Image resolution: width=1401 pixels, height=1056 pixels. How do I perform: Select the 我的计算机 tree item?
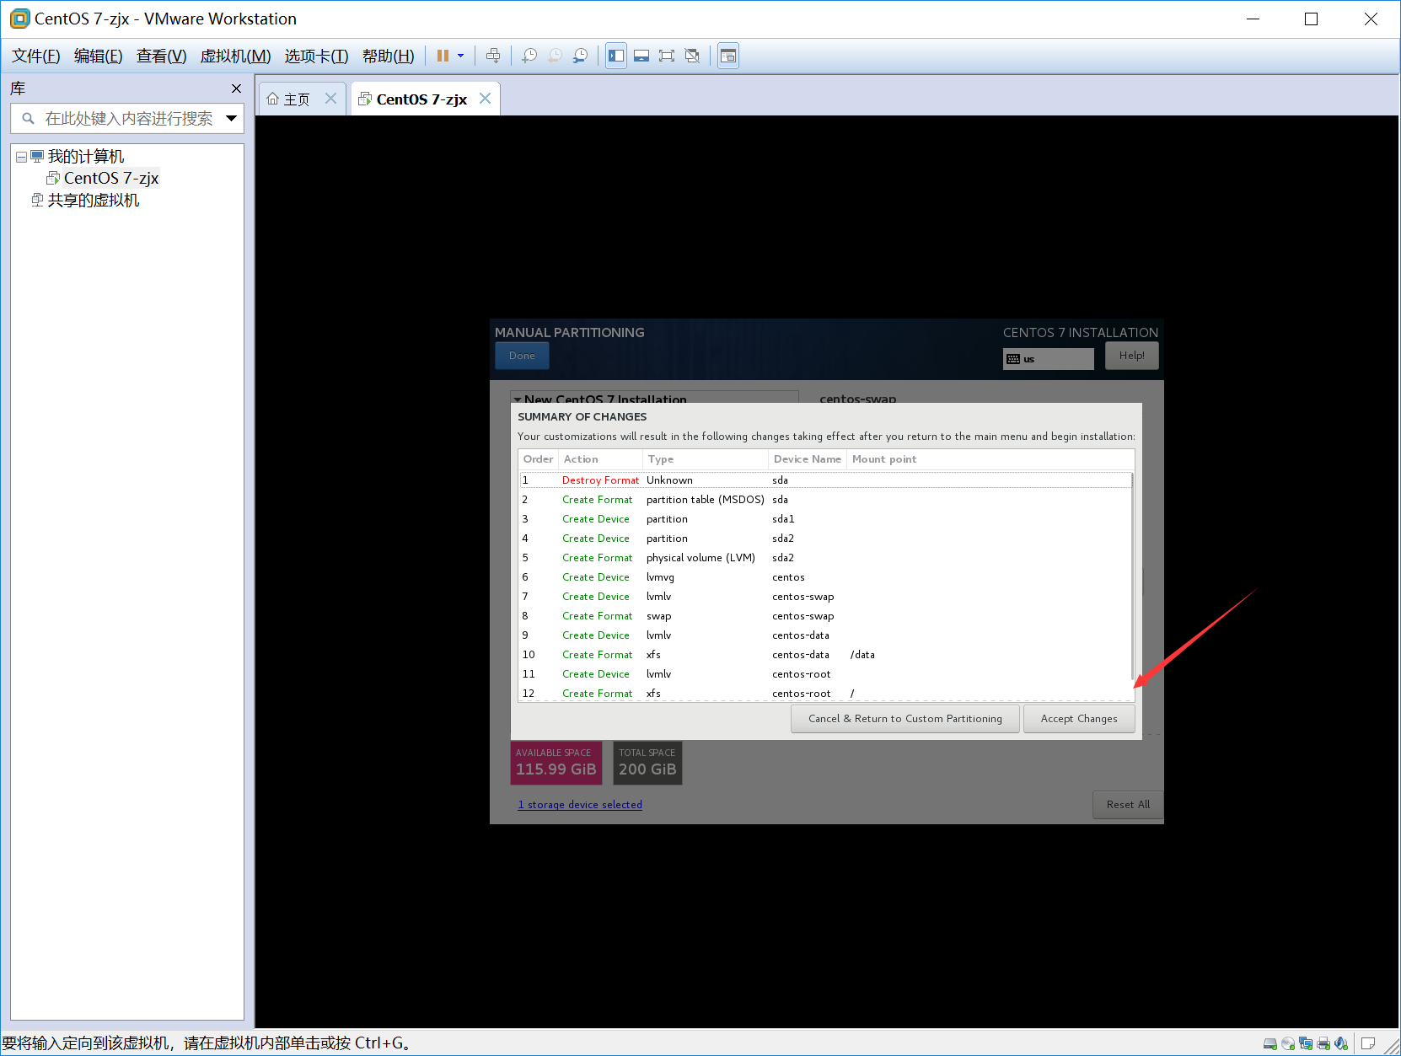pyautogui.click(x=86, y=157)
